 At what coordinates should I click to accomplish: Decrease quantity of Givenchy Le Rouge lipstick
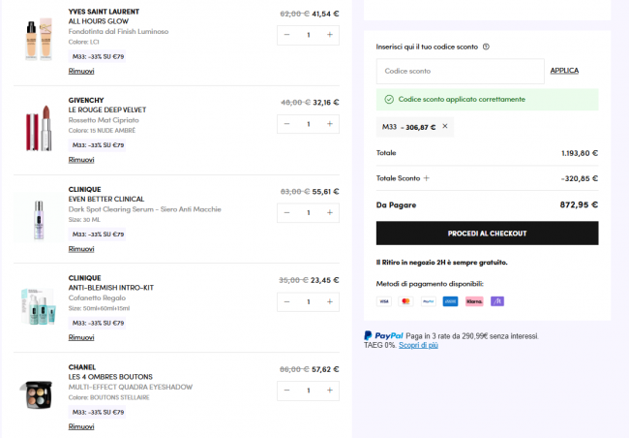(x=287, y=124)
